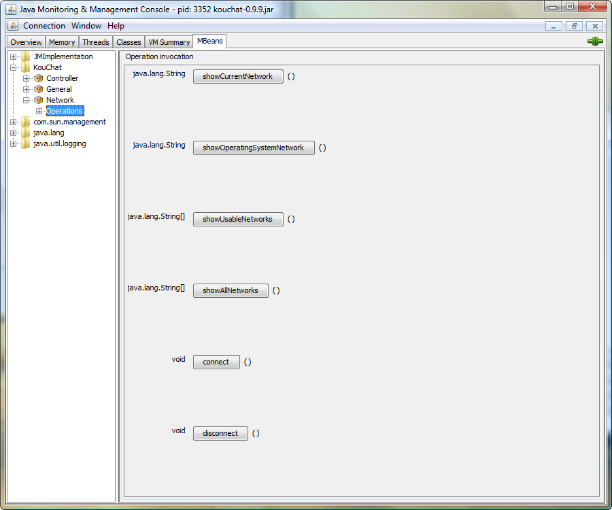Switch to the Threads tab
Viewport: 612px width, 510px height.
coord(96,42)
